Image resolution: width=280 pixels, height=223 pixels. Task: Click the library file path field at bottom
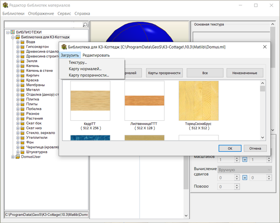[x=46, y=214]
